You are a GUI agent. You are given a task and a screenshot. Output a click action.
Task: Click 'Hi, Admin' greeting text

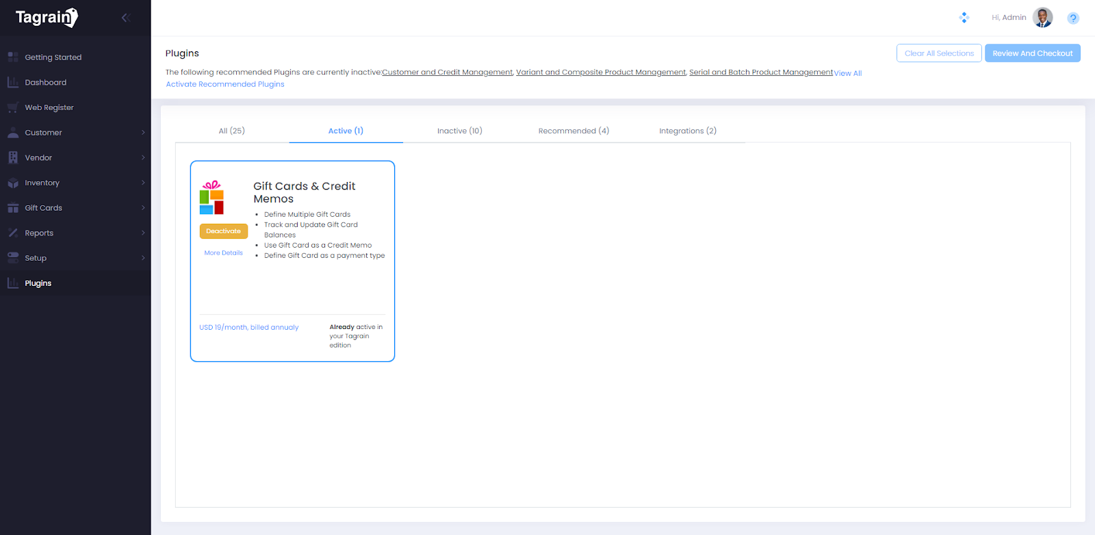click(x=1009, y=18)
